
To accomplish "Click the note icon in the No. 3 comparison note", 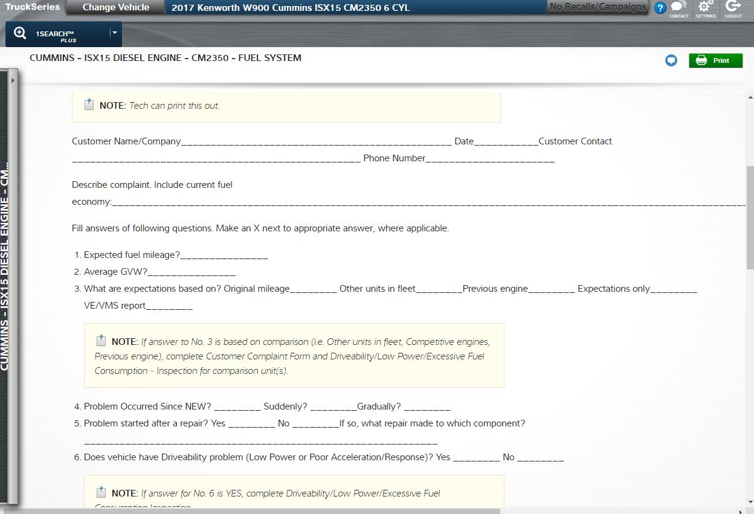I will click(101, 341).
